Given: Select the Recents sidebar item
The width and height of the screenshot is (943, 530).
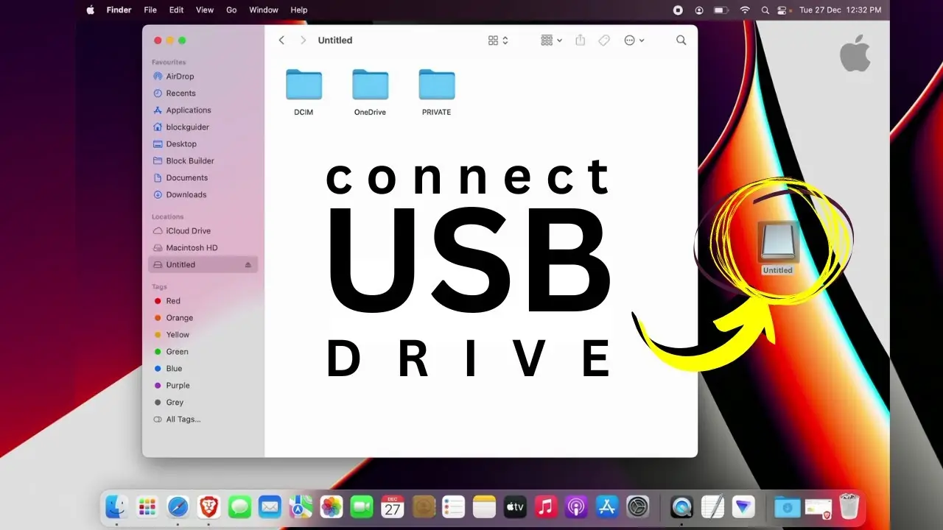Looking at the screenshot, I should [x=179, y=93].
